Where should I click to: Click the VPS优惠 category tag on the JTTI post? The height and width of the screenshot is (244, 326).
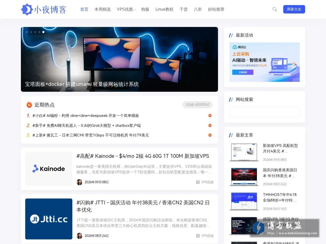pyautogui.click(x=205, y=236)
